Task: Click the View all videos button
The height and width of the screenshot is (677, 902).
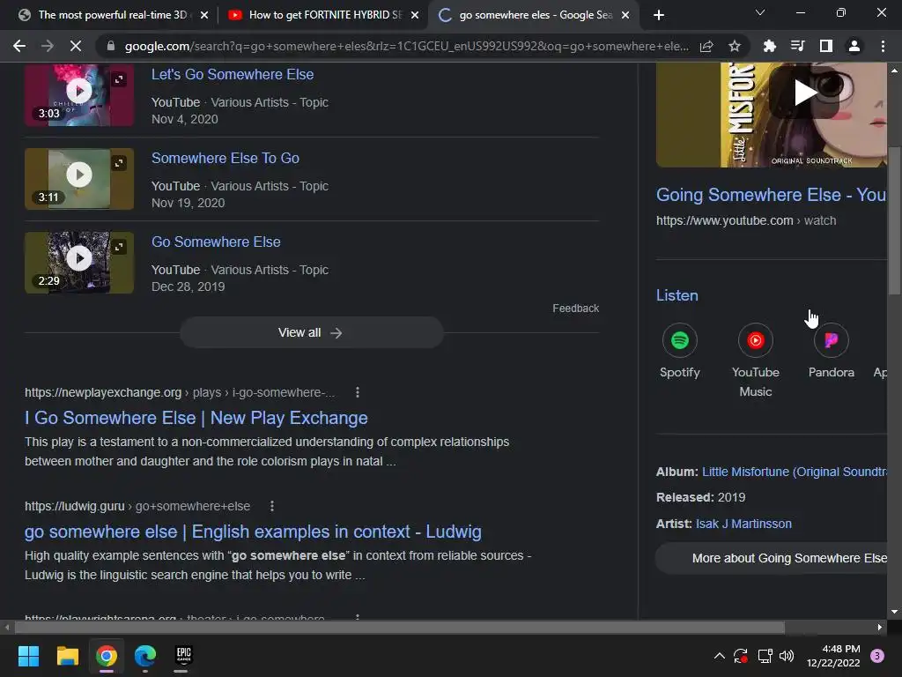Action: click(x=311, y=332)
